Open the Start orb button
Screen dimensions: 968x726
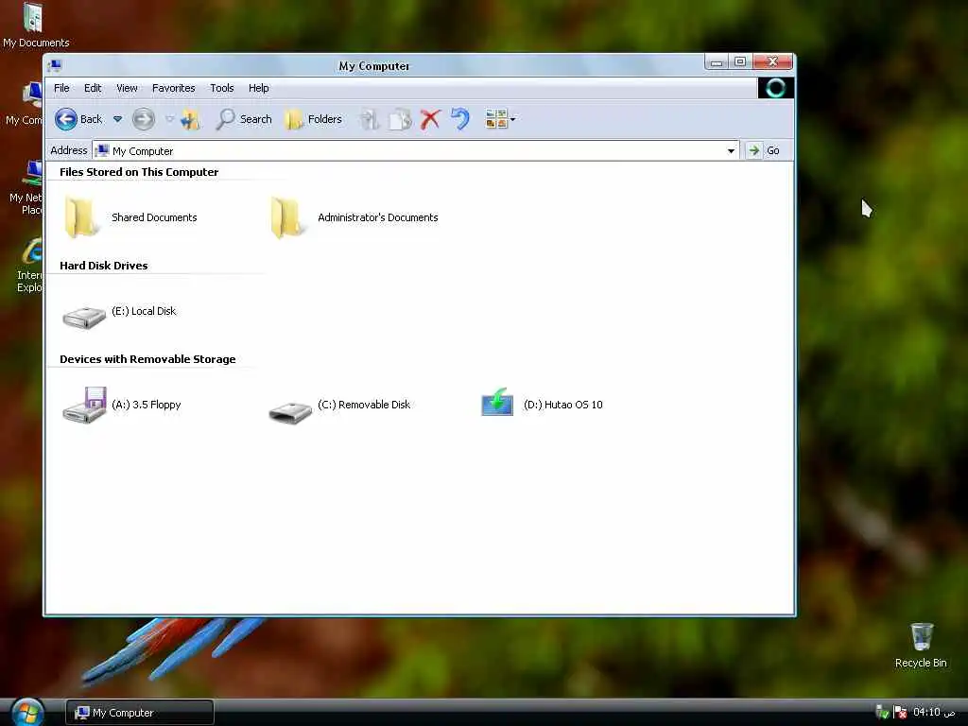coord(27,713)
